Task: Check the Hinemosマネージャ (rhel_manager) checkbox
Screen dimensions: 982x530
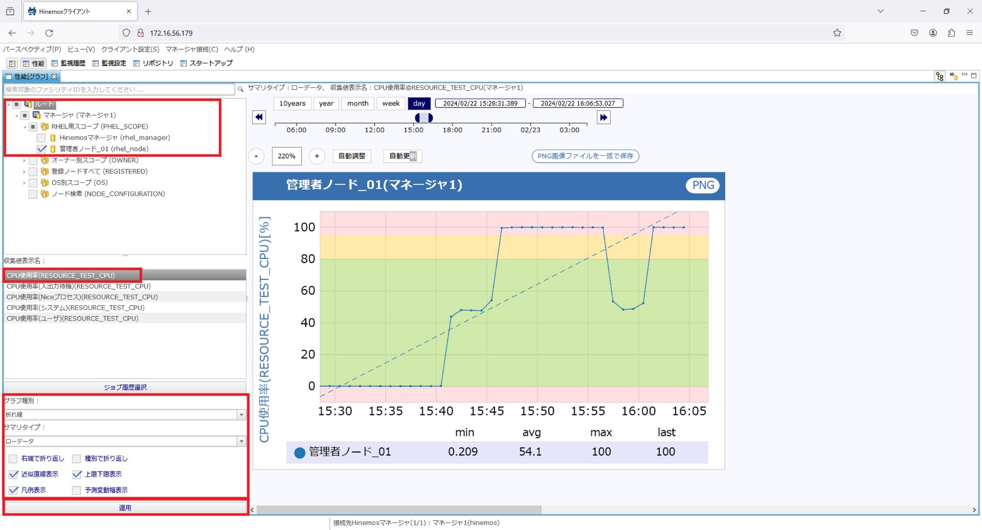Action: coord(41,138)
